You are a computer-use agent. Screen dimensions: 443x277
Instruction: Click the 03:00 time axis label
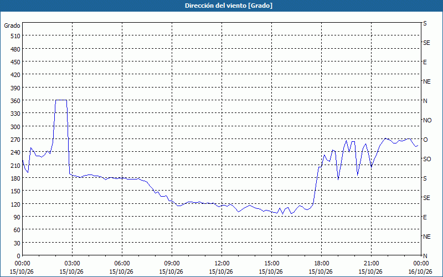(72, 264)
